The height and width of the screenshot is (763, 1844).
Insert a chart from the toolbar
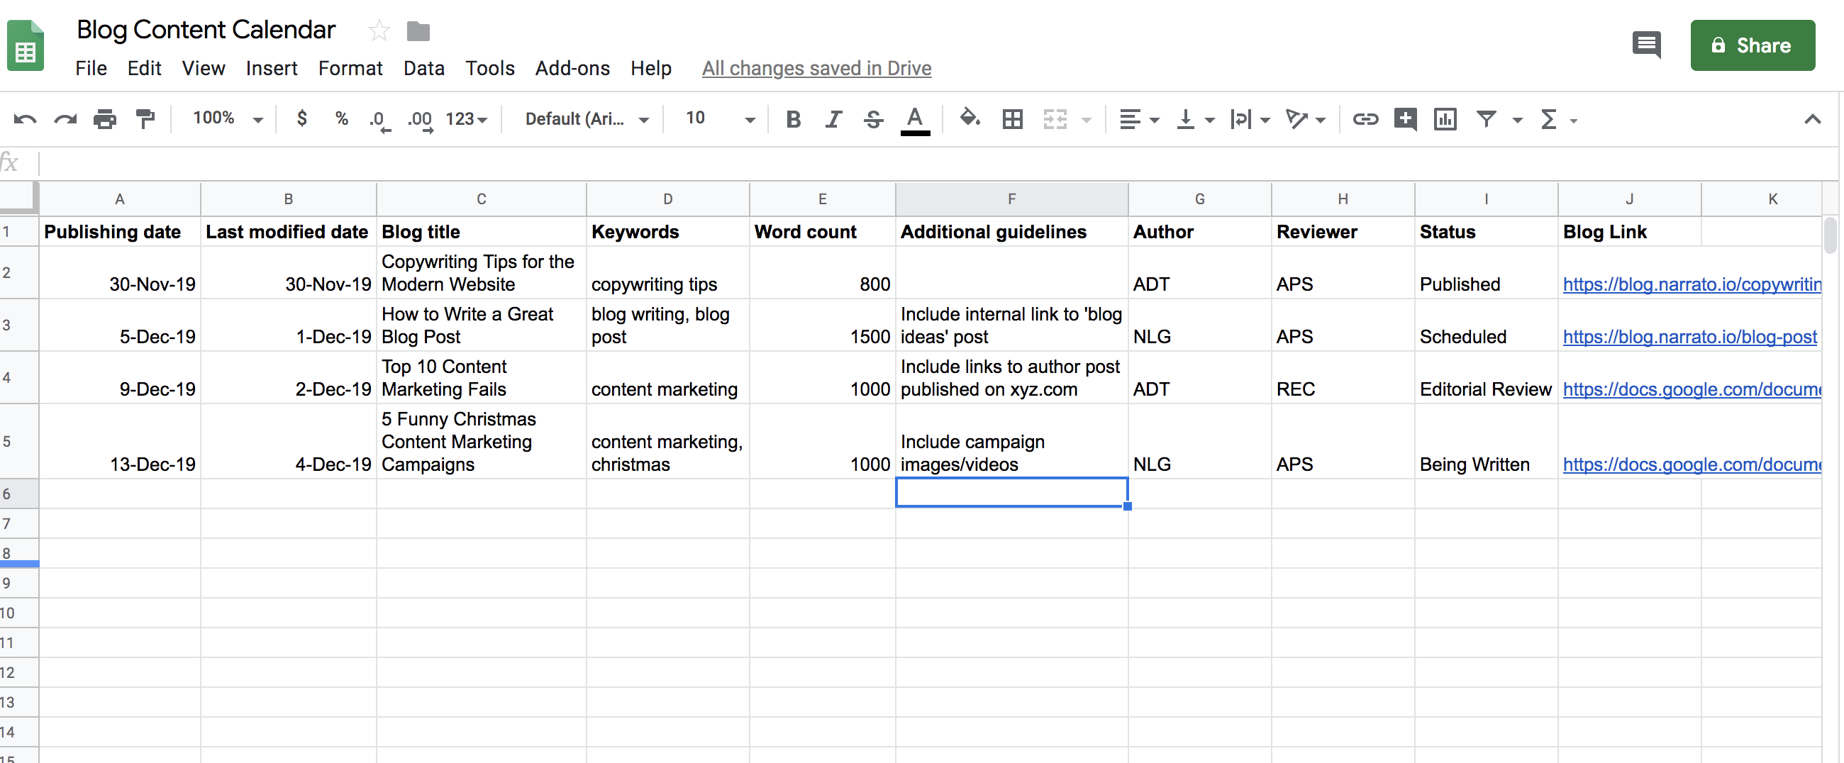point(1445,119)
